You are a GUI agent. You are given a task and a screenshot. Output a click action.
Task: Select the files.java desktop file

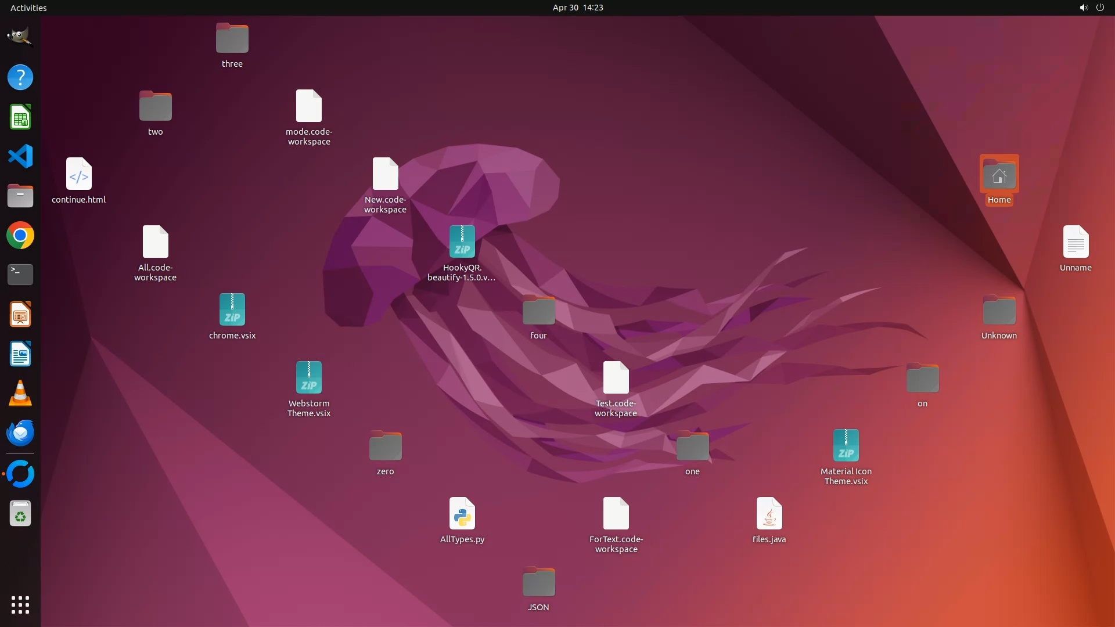[769, 514]
